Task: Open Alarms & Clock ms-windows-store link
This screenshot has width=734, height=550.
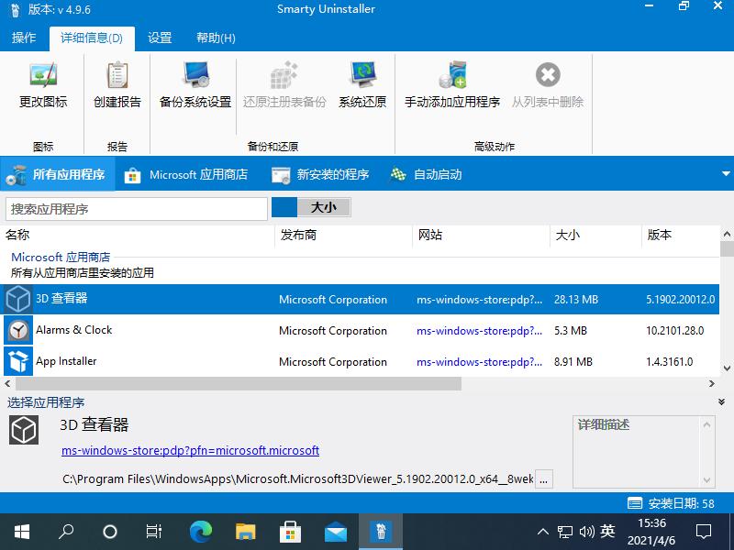Action: click(479, 331)
